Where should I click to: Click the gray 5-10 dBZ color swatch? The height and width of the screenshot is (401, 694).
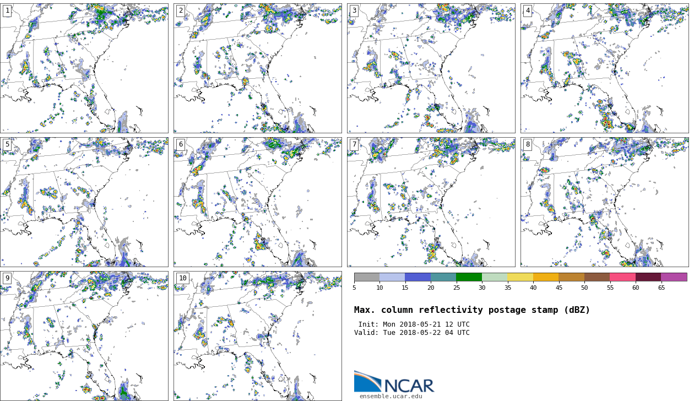pos(367,277)
